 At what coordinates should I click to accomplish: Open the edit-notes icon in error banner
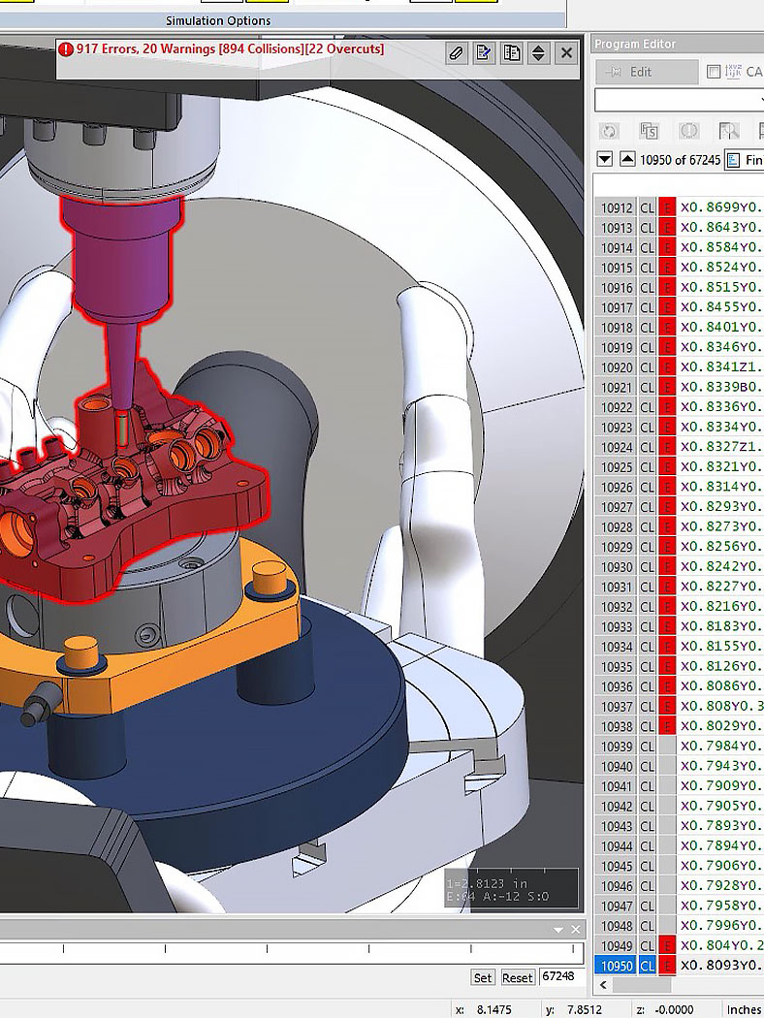click(x=484, y=52)
